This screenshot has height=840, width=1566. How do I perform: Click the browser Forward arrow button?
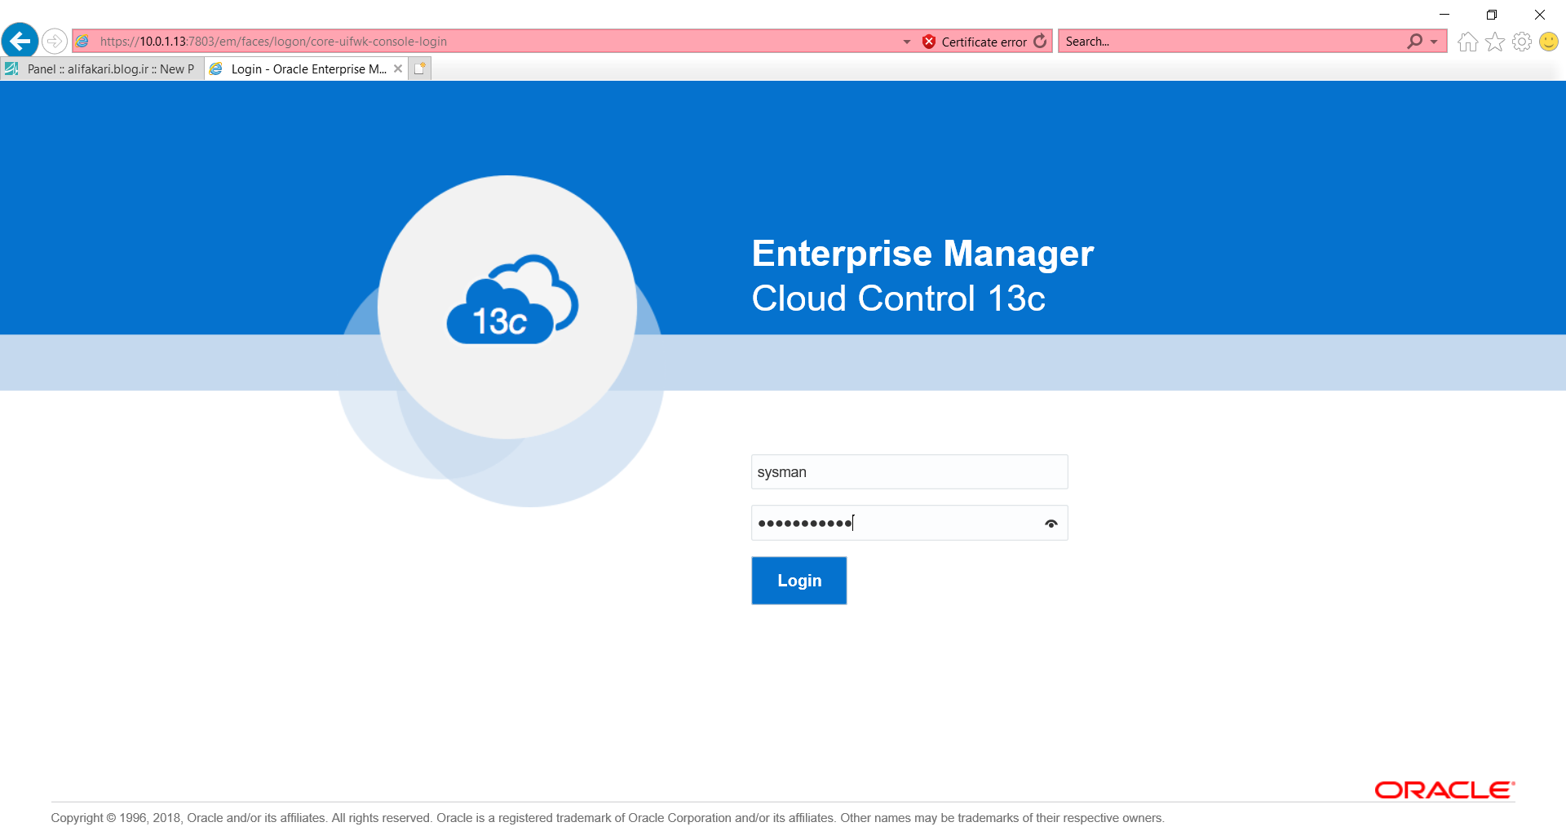point(54,41)
